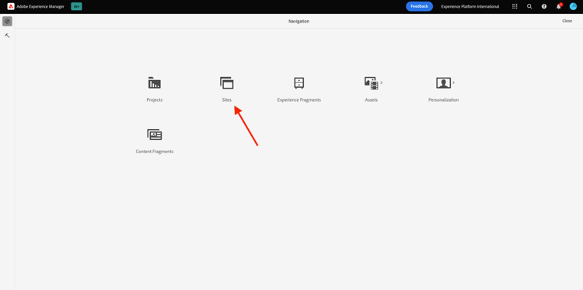The image size is (583, 290).
Task: Expand the chevron beside Assets
Action: tap(381, 82)
